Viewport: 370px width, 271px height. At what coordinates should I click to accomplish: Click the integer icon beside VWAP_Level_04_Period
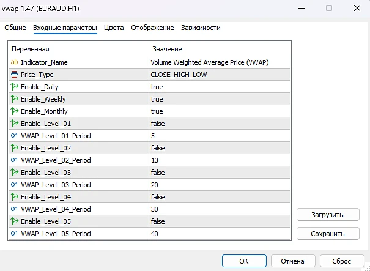15,209
